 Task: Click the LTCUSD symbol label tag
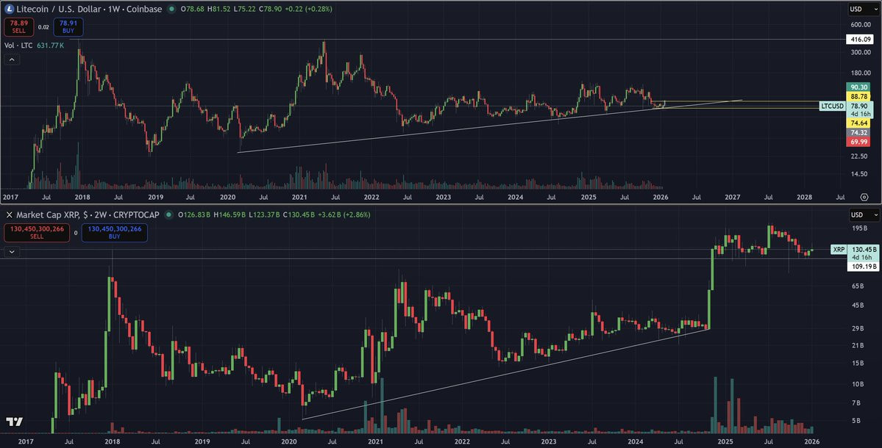point(833,106)
